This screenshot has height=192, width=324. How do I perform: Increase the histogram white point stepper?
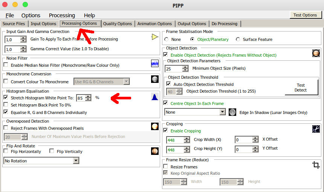[x=88, y=96]
